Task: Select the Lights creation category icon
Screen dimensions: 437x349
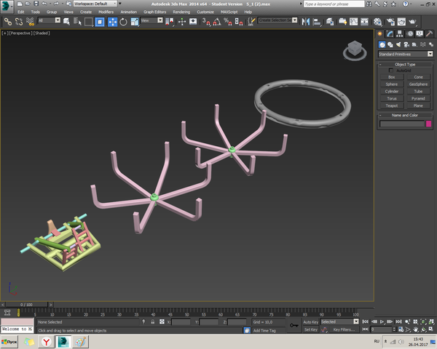Action: click(399, 44)
